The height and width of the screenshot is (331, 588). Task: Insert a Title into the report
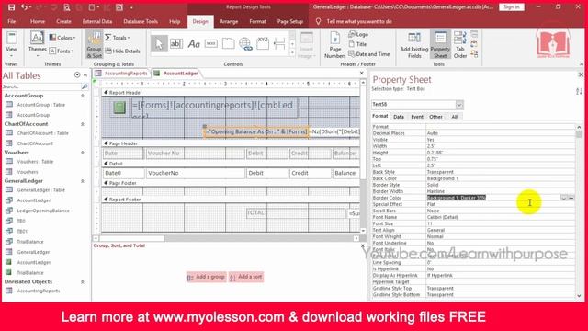pos(357,44)
